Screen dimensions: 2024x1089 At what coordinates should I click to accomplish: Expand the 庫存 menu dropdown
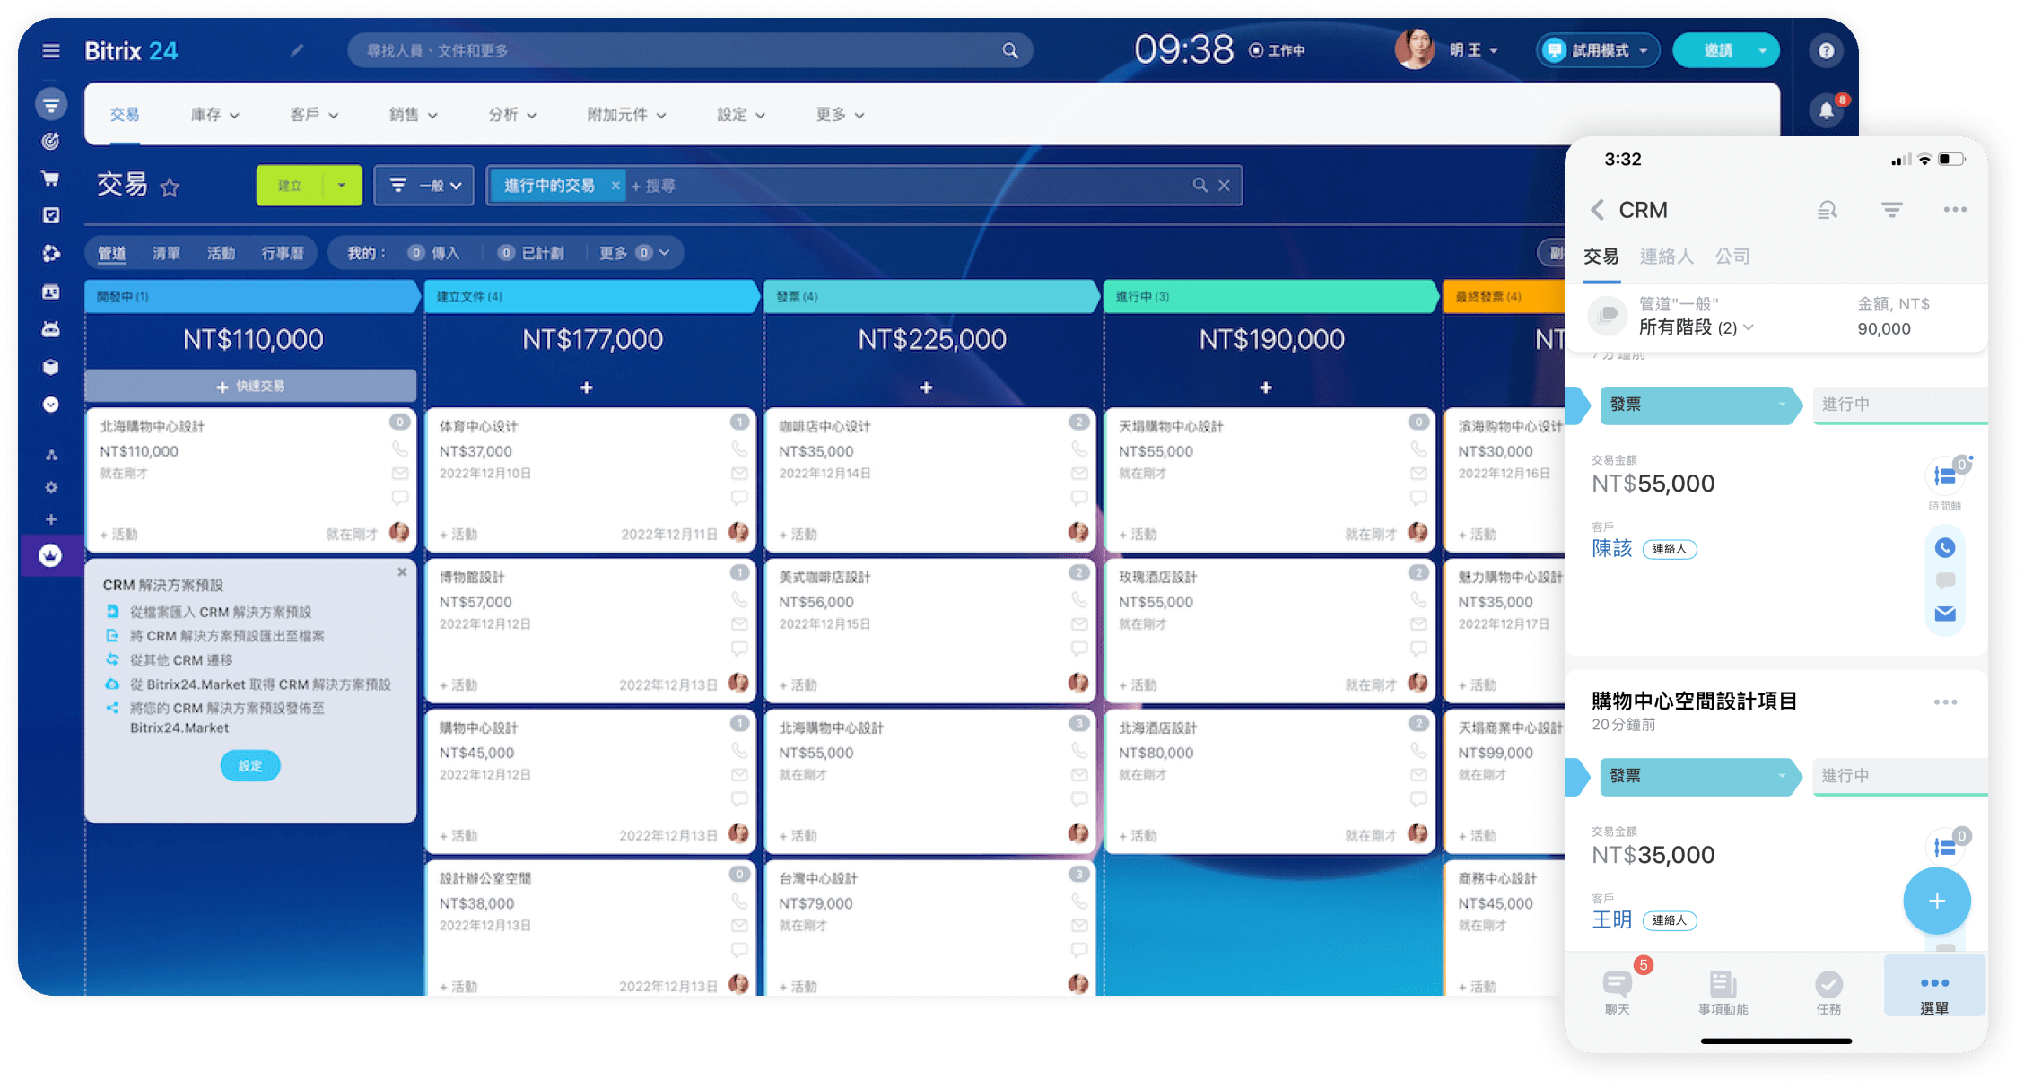pos(214,115)
